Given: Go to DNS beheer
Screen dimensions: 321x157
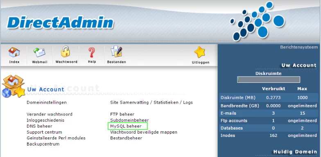Looking at the screenshot, I should (x=39, y=126).
